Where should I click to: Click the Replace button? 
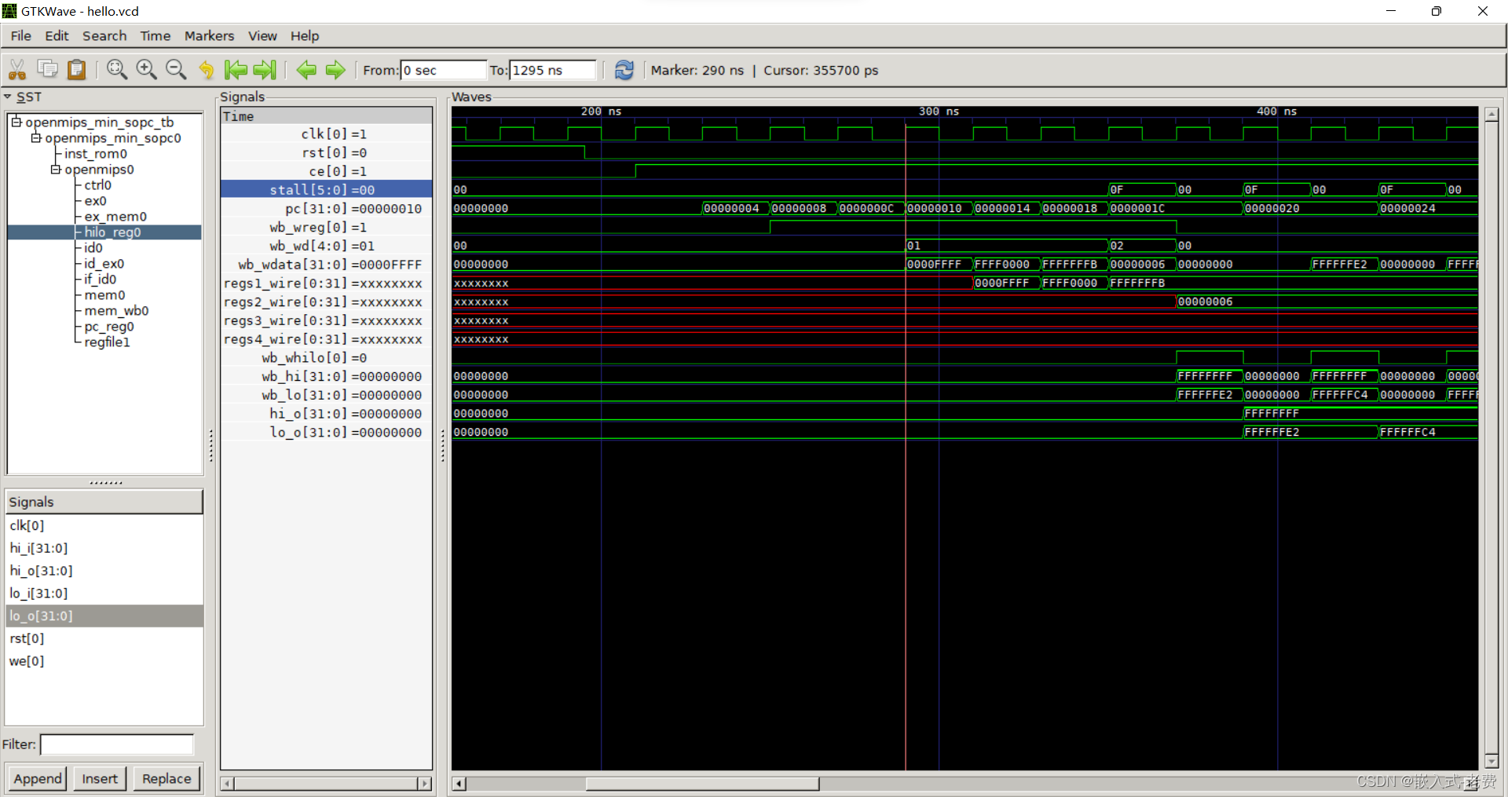167,778
